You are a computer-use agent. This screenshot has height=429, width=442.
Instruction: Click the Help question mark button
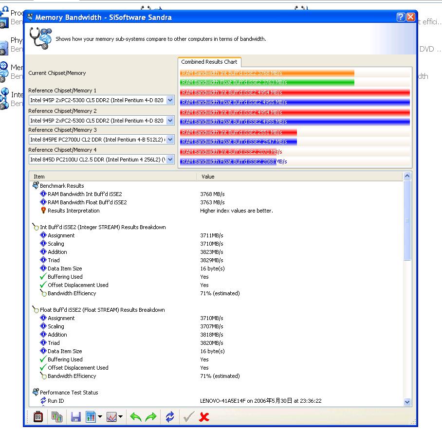401,17
